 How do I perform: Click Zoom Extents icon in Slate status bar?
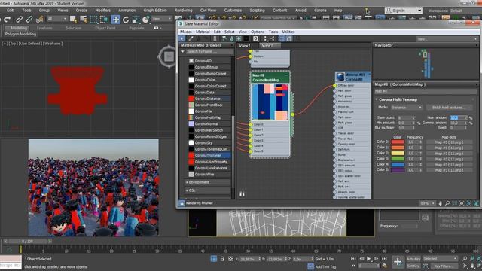(x=462, y=203)
